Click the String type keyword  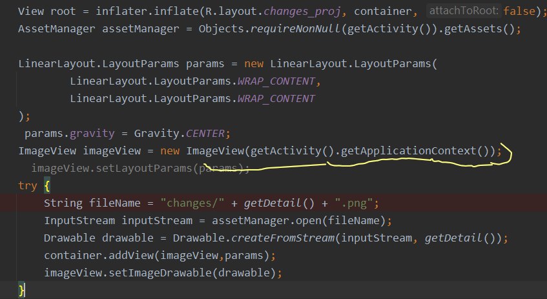click(63, 203)
